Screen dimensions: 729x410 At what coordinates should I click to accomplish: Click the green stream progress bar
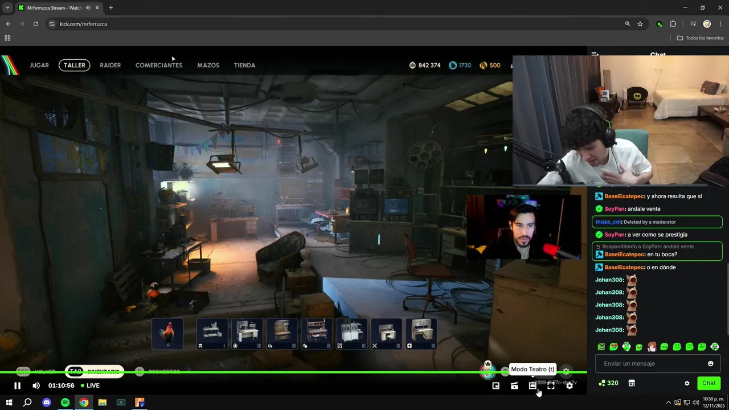[x=293, y=373]
